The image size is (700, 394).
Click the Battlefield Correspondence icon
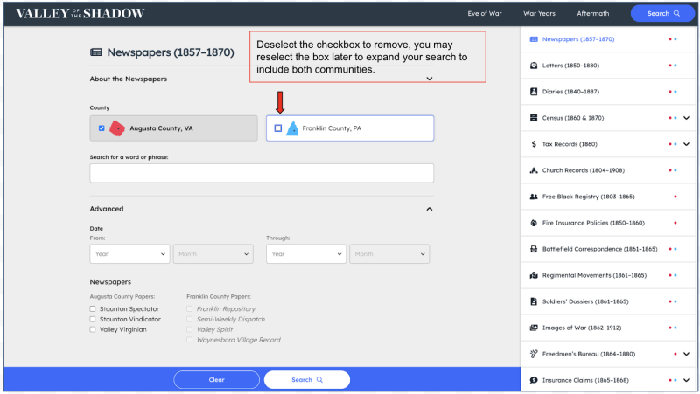534,249
